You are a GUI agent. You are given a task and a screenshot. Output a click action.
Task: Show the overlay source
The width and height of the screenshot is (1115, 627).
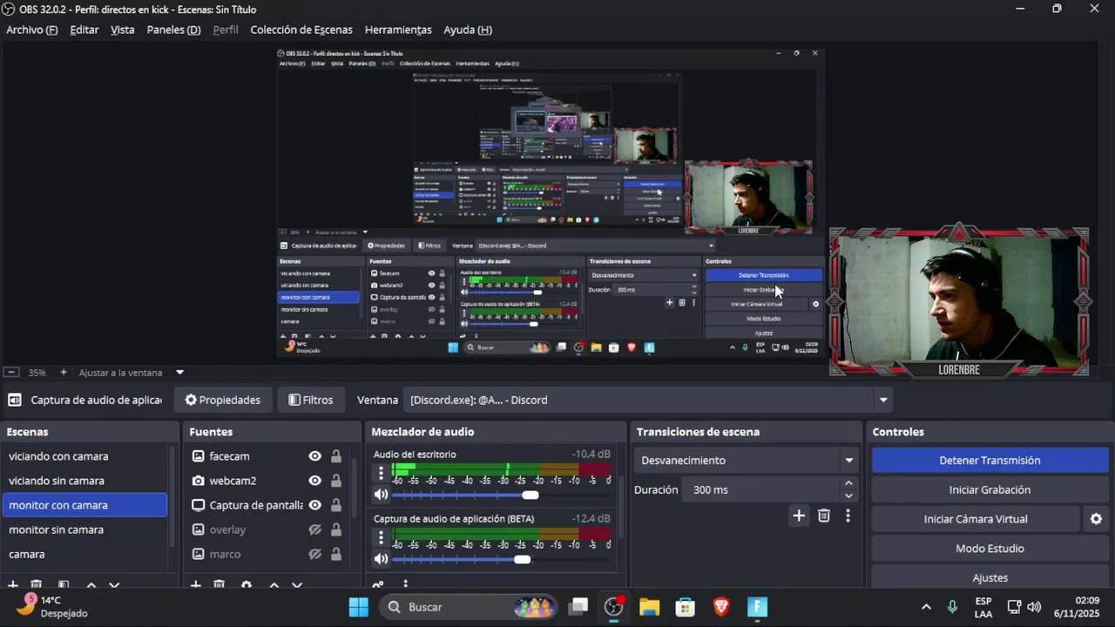pyautogui.click(x=315, y=529)
